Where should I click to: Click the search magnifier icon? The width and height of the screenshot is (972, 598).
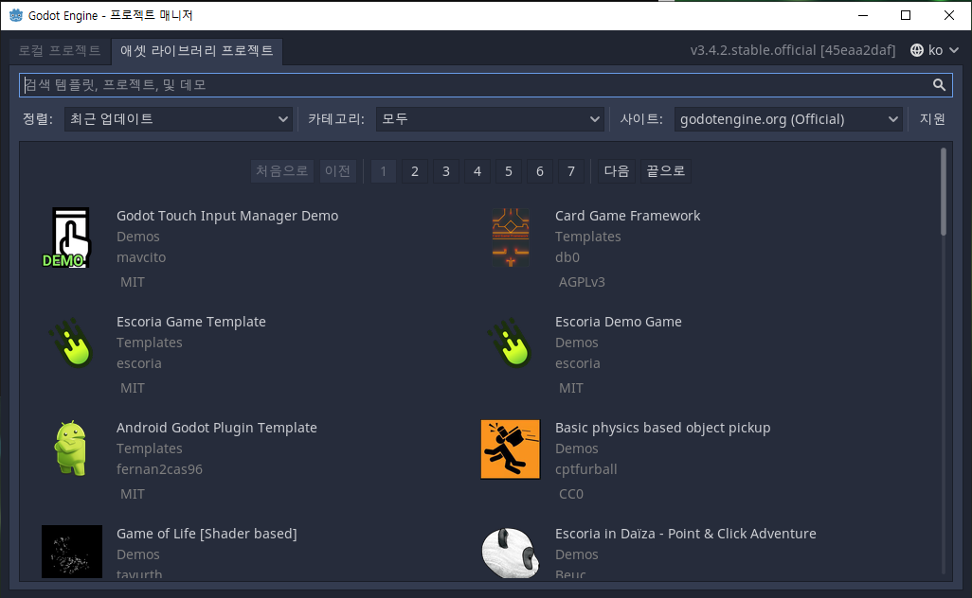point(939,85)
